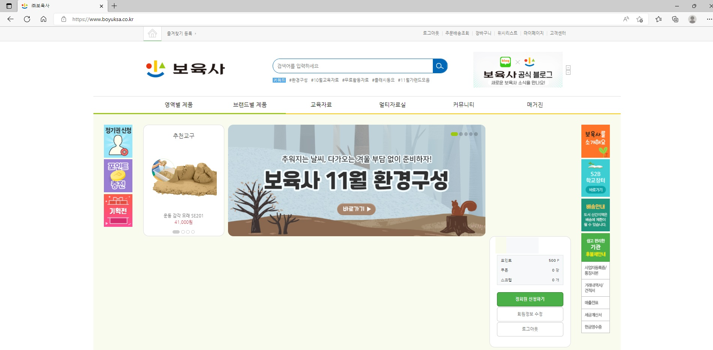Viewport: 713px width, 350px height.
Task: Open the 멀티자료실 menu
Action: 392,105
